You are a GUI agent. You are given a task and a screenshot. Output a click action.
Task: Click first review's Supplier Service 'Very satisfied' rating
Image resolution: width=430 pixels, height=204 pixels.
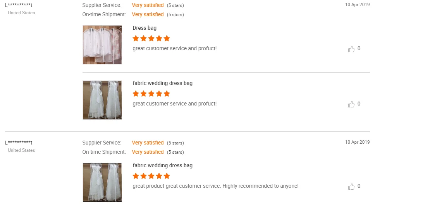pos(148,5)
